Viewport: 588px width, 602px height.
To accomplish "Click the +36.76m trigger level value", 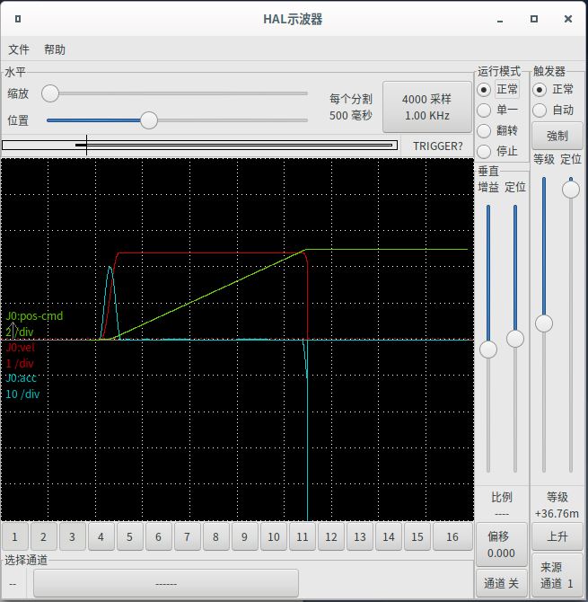I will [557, 514].
